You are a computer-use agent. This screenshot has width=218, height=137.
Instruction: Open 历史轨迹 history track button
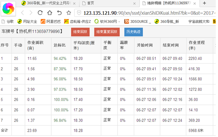click(x=134, y=32)
